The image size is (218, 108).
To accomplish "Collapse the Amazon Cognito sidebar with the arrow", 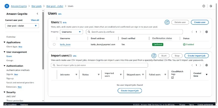I will point(37,14).
